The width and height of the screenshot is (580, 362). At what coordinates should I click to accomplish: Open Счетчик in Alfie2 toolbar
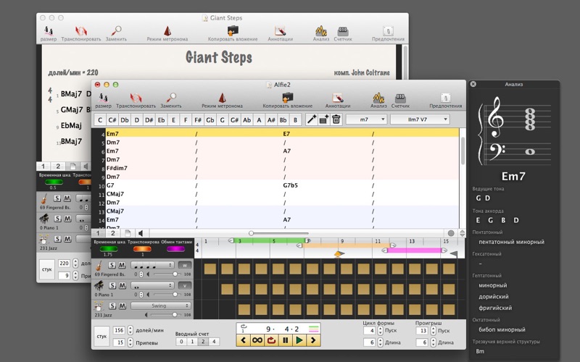point(400,101)
